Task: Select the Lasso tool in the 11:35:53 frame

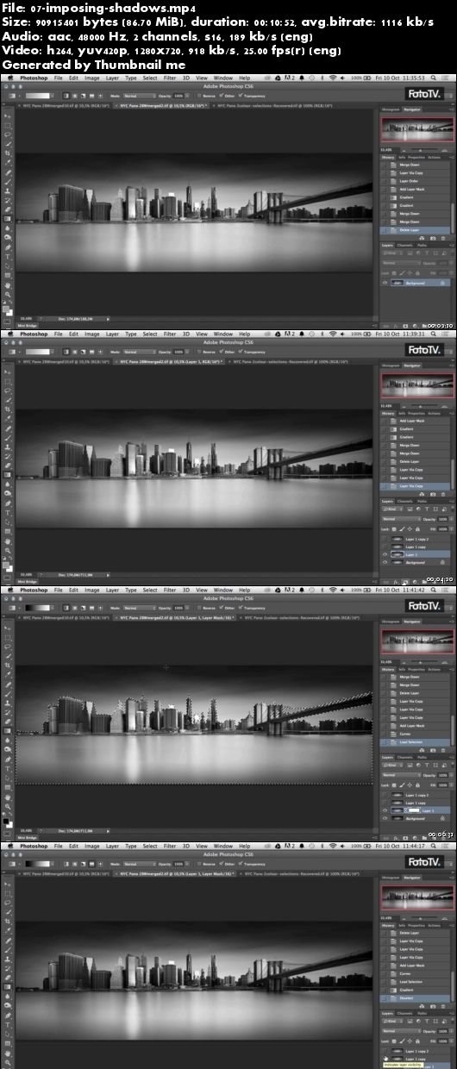Action: pos(8,134)
